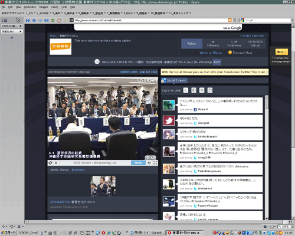The width and height of the screenshot is (295, 236).
Task: Pause the live video stream
Action: click(56, 163)
